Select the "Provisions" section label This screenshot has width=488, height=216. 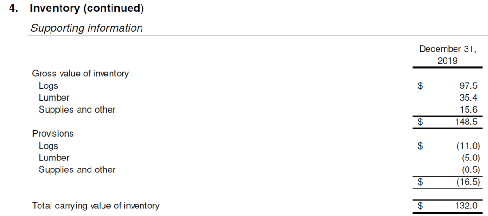coord(53,134)
